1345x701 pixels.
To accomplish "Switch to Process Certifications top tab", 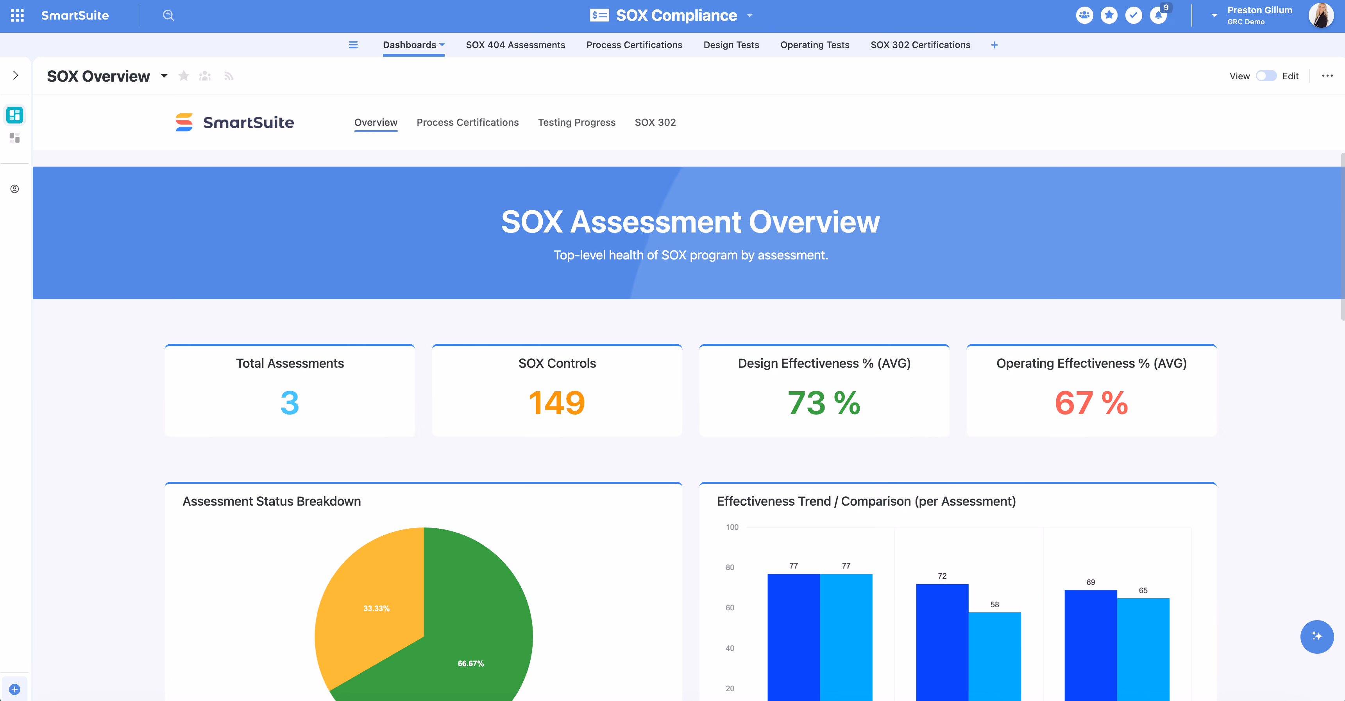I will point(634,45).
